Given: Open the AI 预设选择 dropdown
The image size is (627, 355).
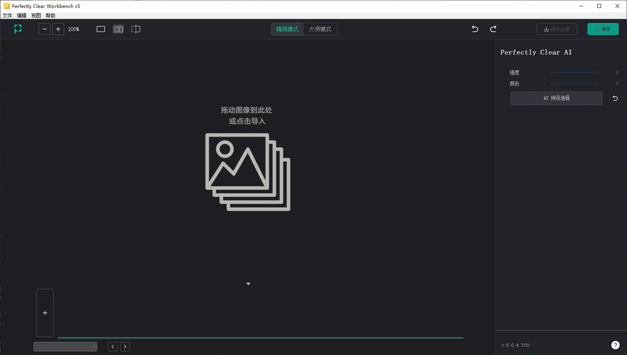Looking at the screenshot, I should [556, 98].
